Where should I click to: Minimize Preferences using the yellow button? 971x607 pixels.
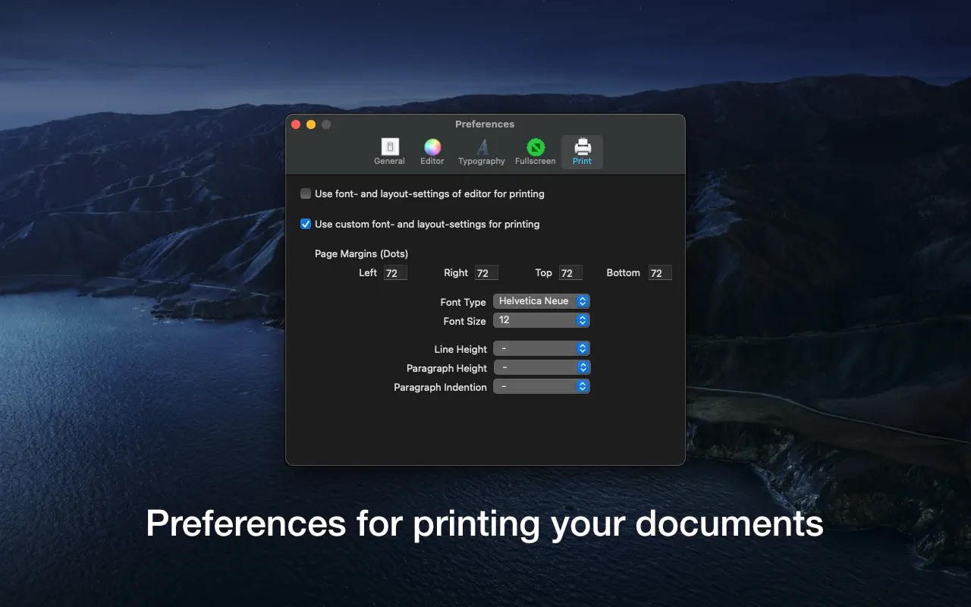[x=311, y=124]
